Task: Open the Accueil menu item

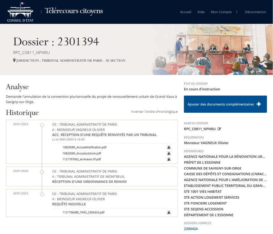Action: [185, 12]
